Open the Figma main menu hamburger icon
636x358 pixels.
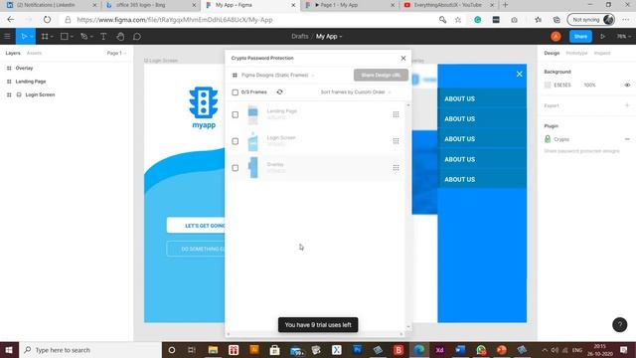pyautogui.click(x=7, y=37)
